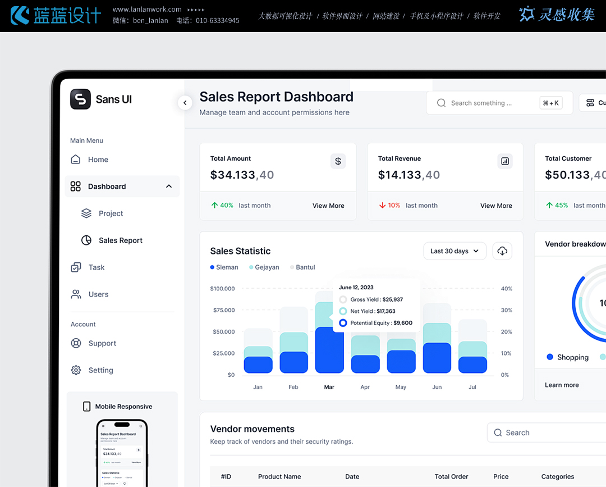Click the Sans UI logo icon
Viewport: 606px width, 487px height.
[80, 99]
